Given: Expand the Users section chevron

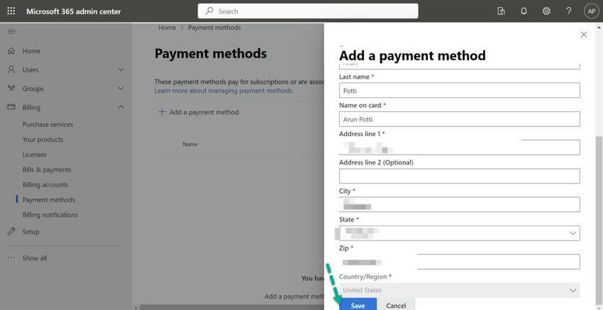Looking at the screenshot, I should pyautogui.click(x=121, y=70).
